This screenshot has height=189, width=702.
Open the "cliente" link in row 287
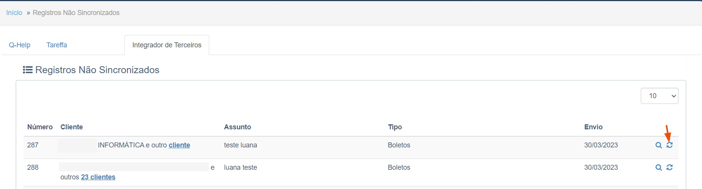[x=179, y=145]
